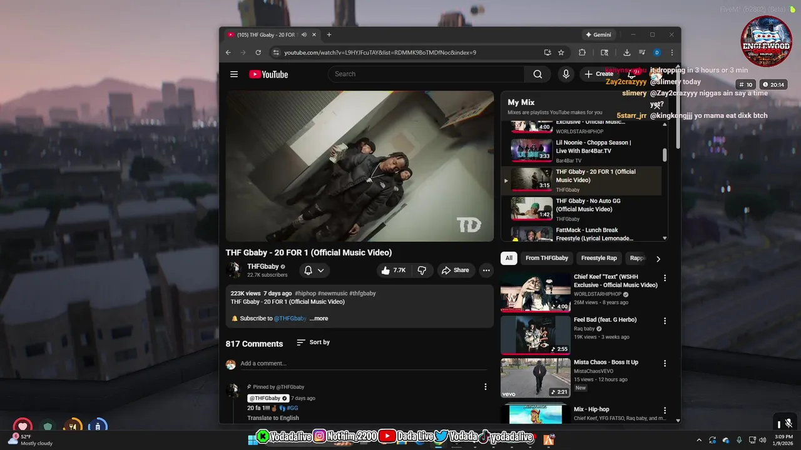The width and height of the screenshot is (801, 450).
Task: Open pinned comment's three-dot action menu
Action: (485, 387)
